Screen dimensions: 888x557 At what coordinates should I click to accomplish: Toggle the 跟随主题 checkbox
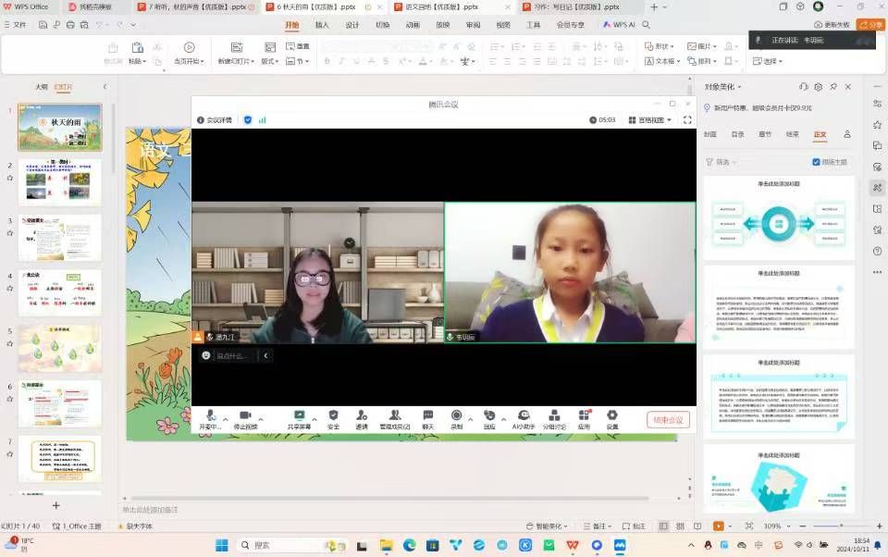[816, 162]
